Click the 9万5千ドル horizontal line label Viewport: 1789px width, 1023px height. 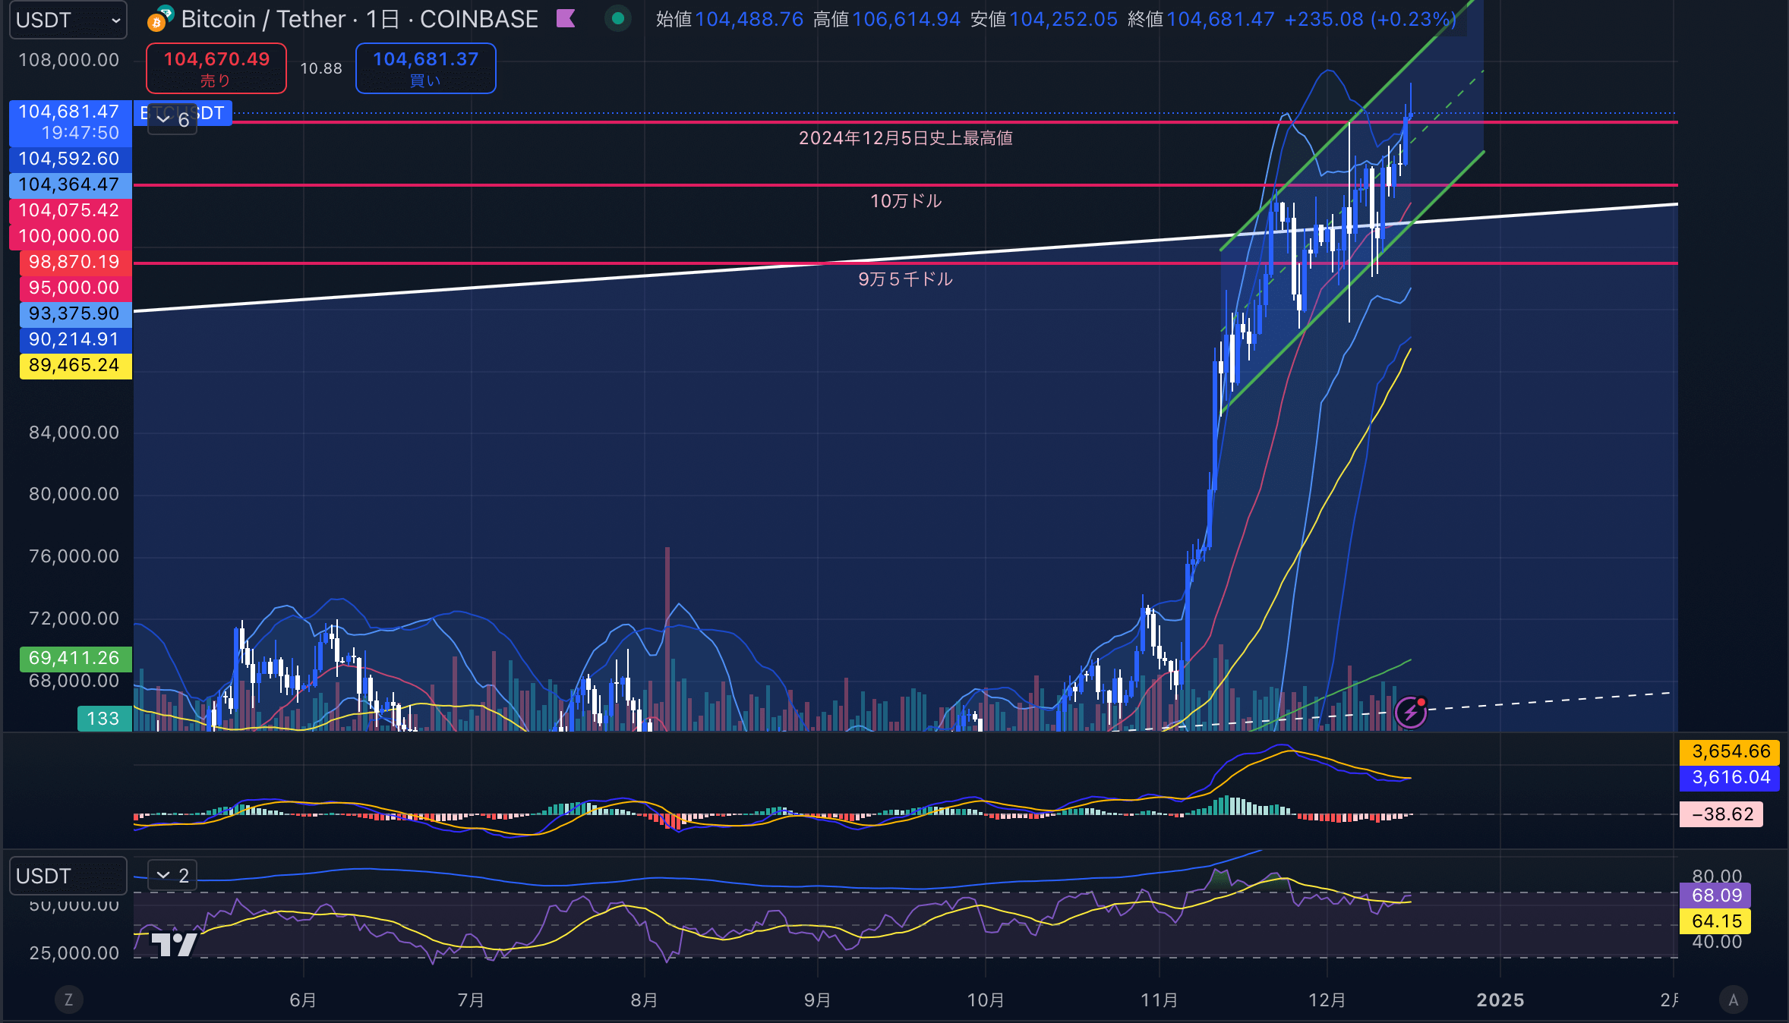pos(906,279)
